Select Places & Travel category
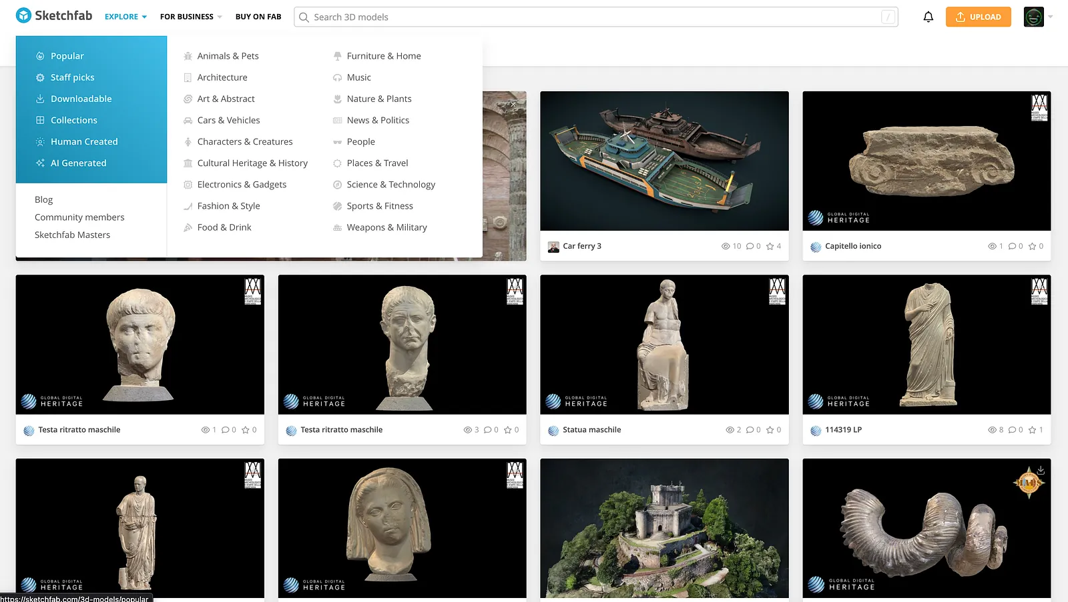The image size is (1068, 602). [377, 163]
